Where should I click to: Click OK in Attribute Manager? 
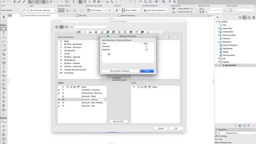(x=176, y=128)
